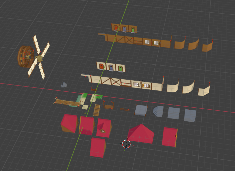This screenshot has height=171, width=235.
Task: Select the long cream timber-framed wall
Action: point(125,82)
